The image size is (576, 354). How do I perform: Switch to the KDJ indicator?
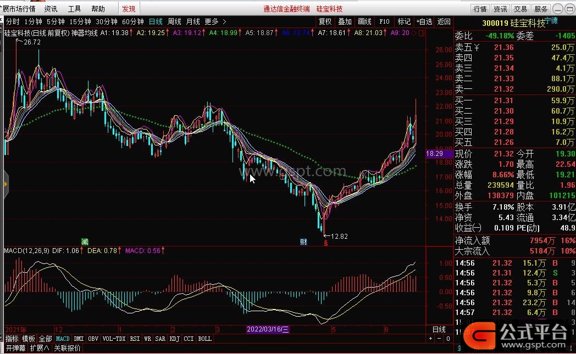(174, 339)
